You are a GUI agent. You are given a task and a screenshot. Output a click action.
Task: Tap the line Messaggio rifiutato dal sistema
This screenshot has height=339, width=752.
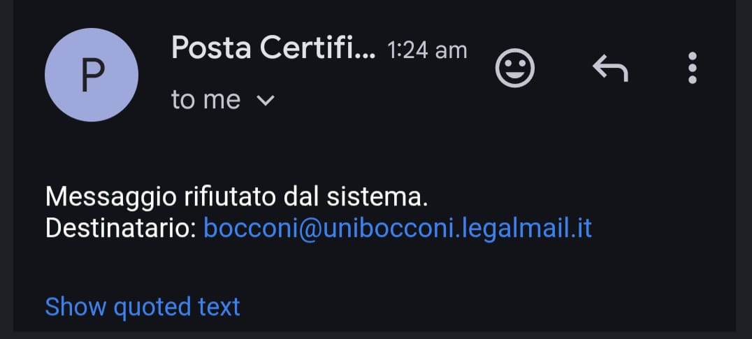[x=236, y=198]
